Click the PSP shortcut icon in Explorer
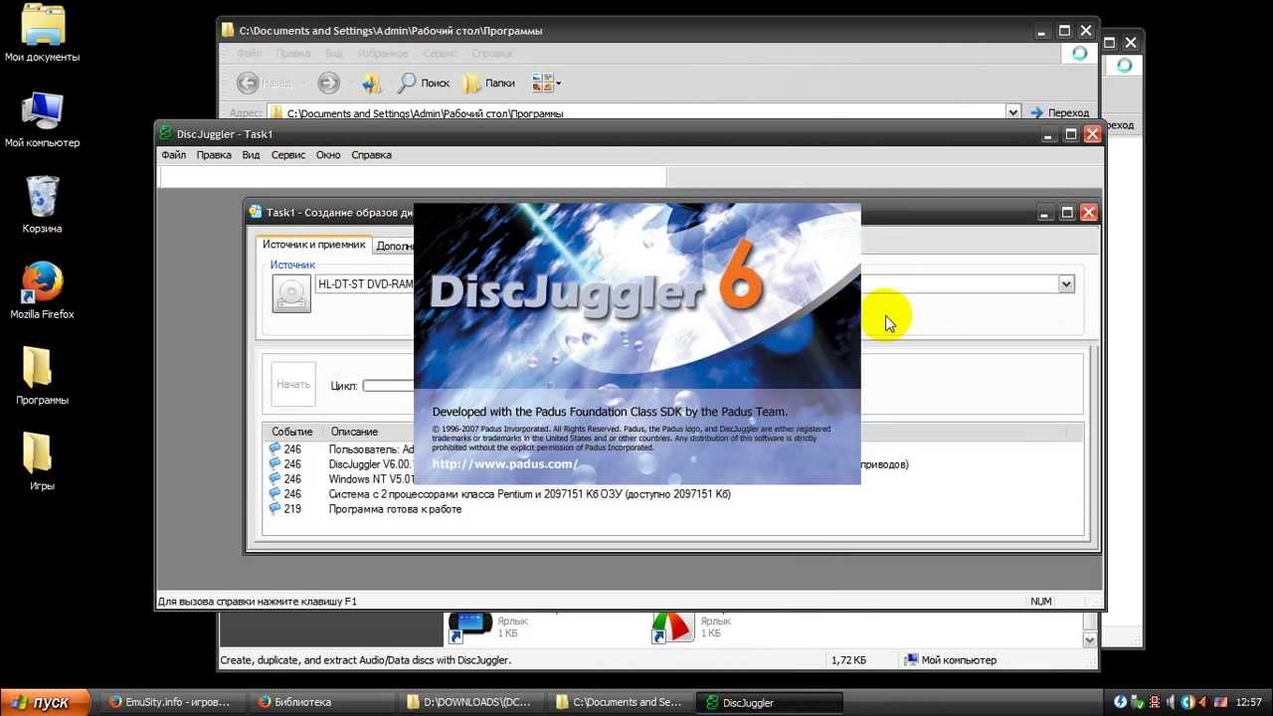 470,626
